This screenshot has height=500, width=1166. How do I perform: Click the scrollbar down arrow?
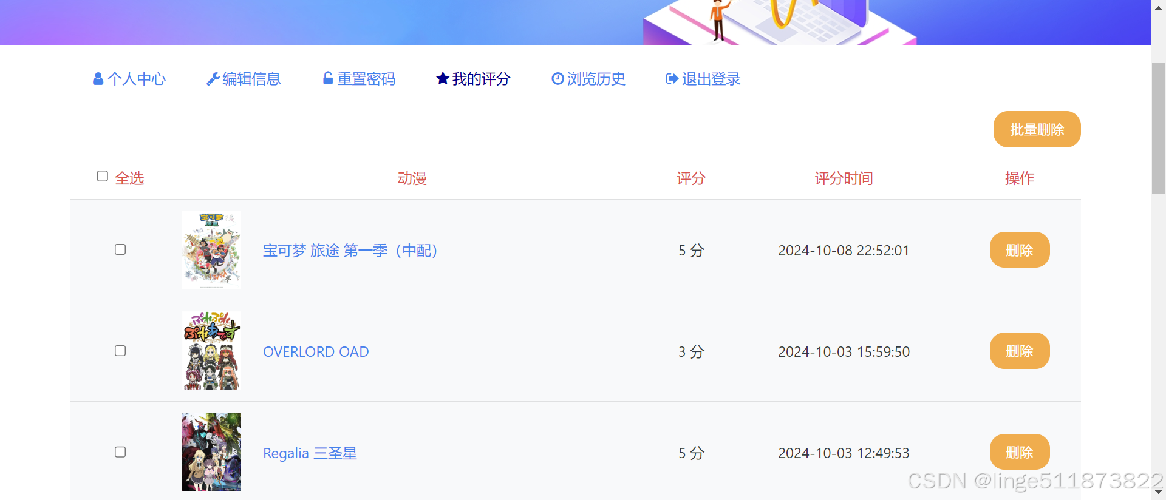1158,492
